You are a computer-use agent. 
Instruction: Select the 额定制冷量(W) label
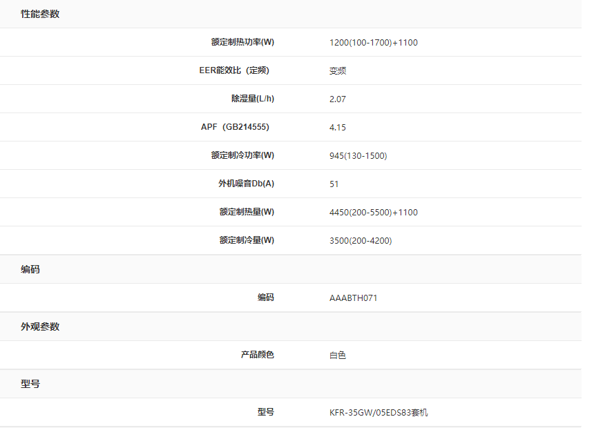pos(247,240)
